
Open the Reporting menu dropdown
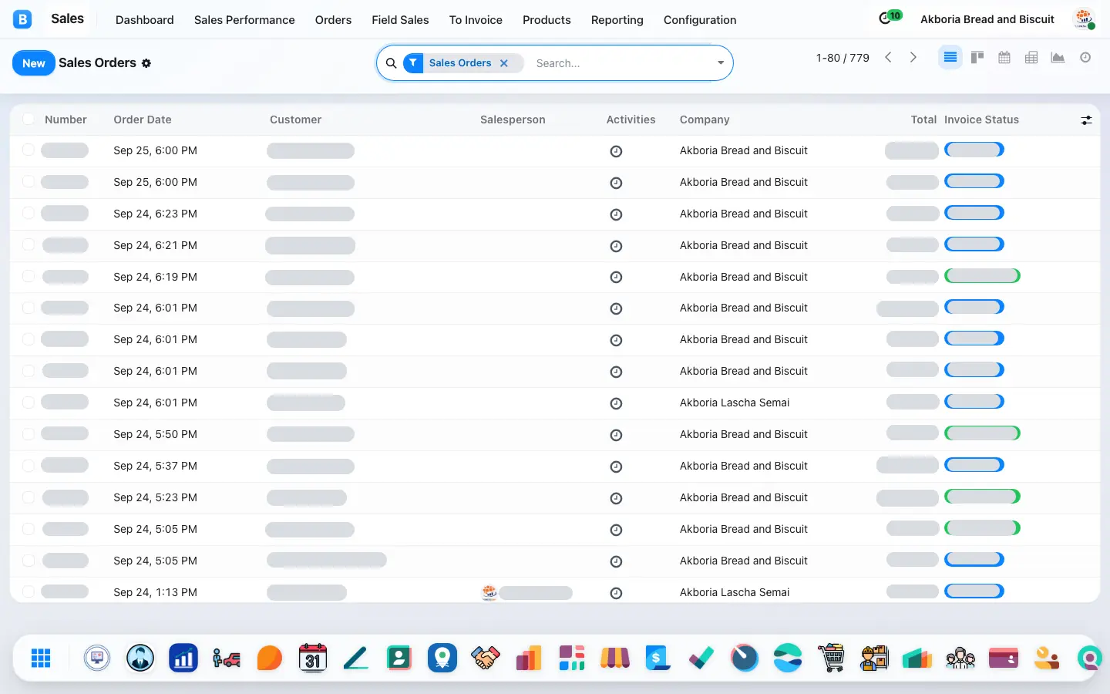coord(617,20)
